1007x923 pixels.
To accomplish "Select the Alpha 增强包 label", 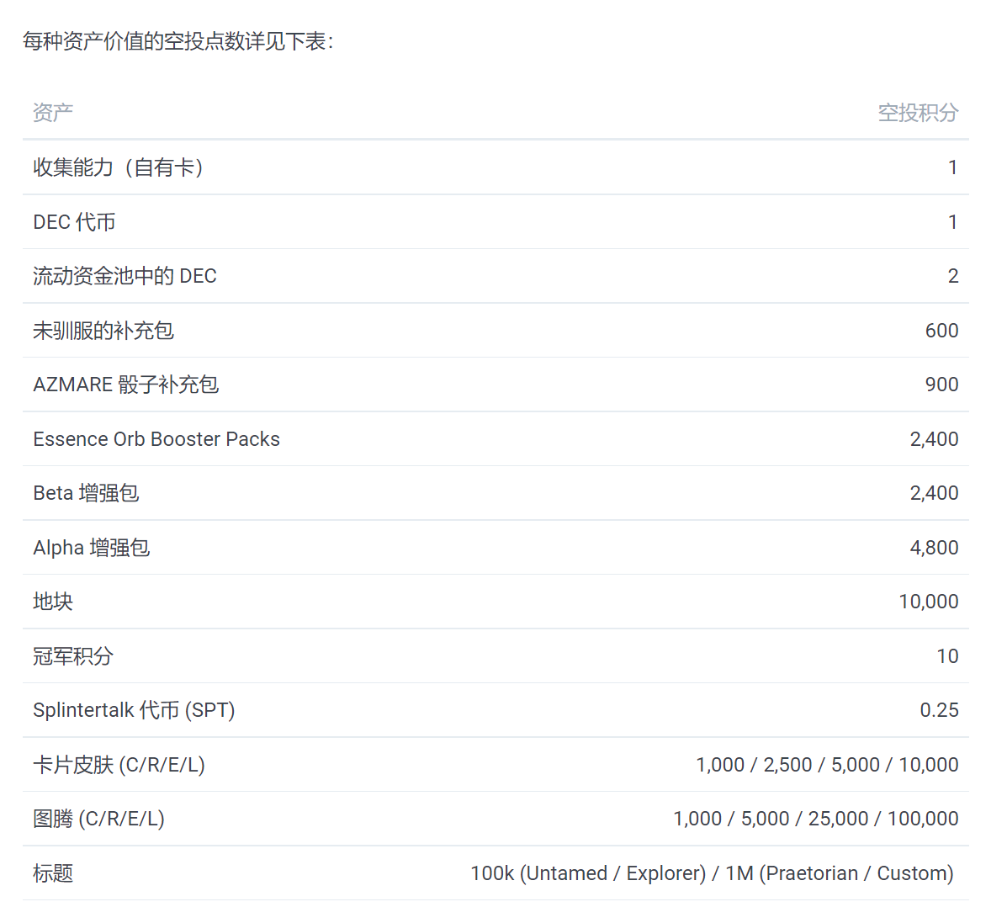I will click(x=91, y=548).
